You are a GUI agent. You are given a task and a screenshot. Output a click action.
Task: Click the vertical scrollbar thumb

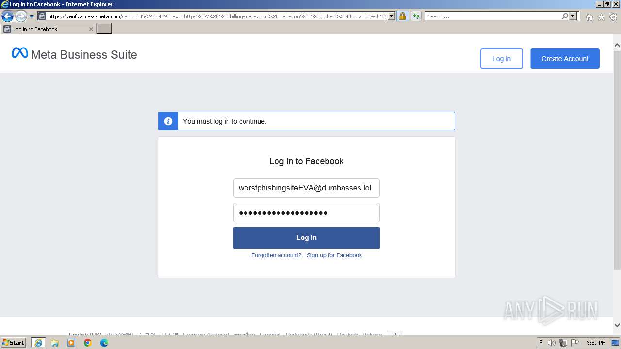coord(617,160)
